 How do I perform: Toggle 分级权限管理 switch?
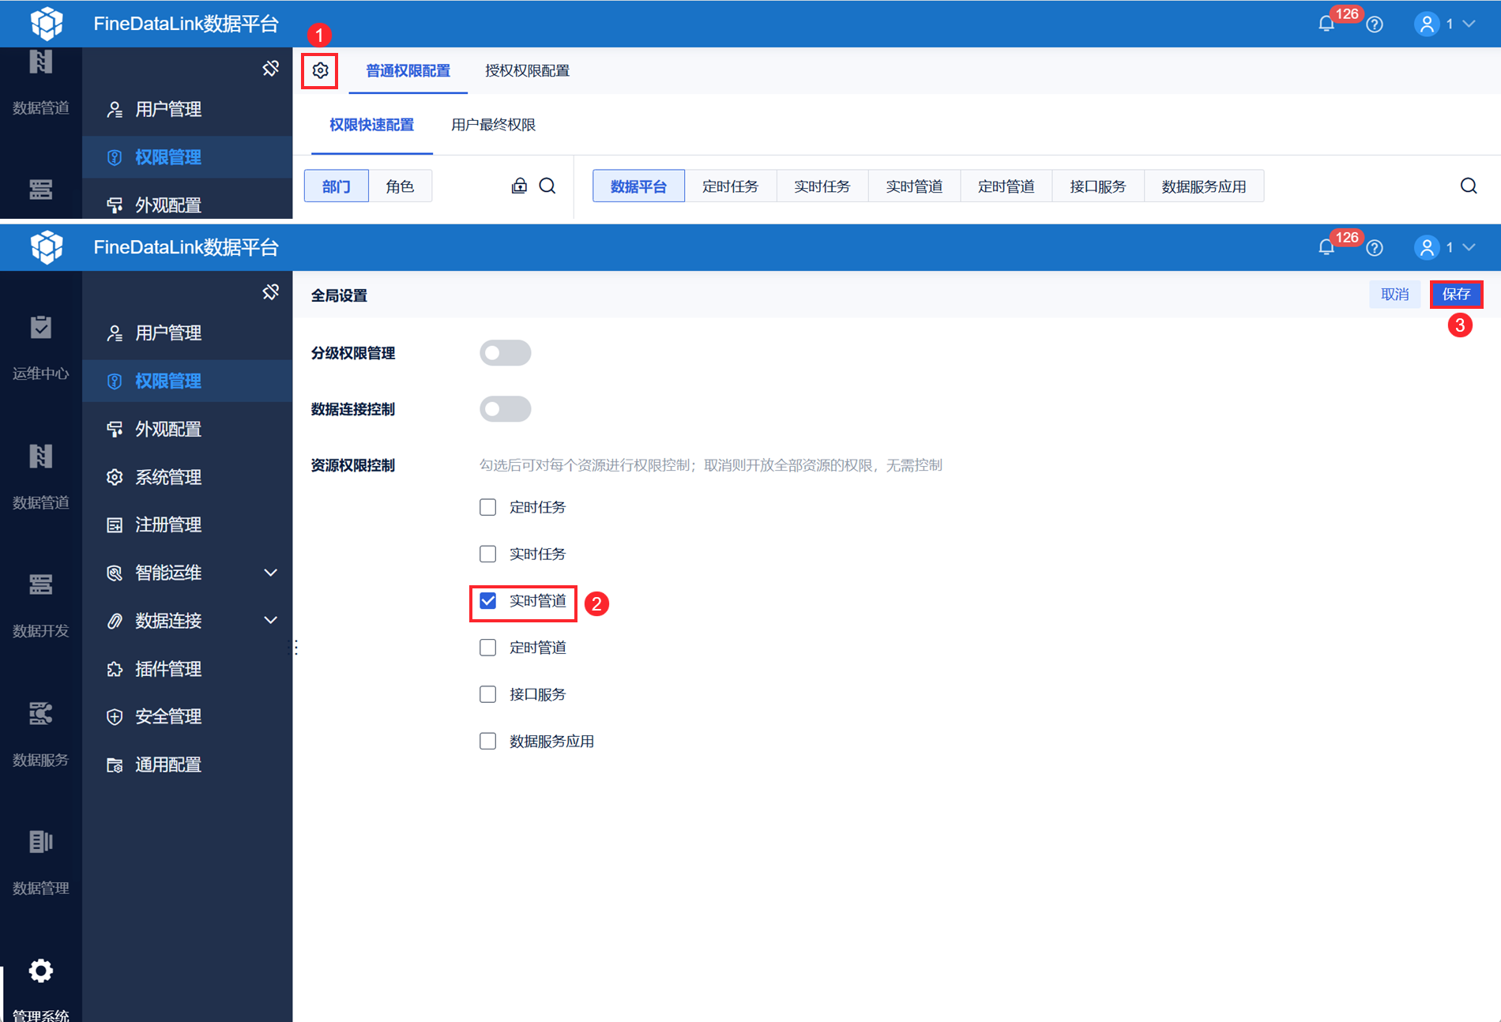506,353
